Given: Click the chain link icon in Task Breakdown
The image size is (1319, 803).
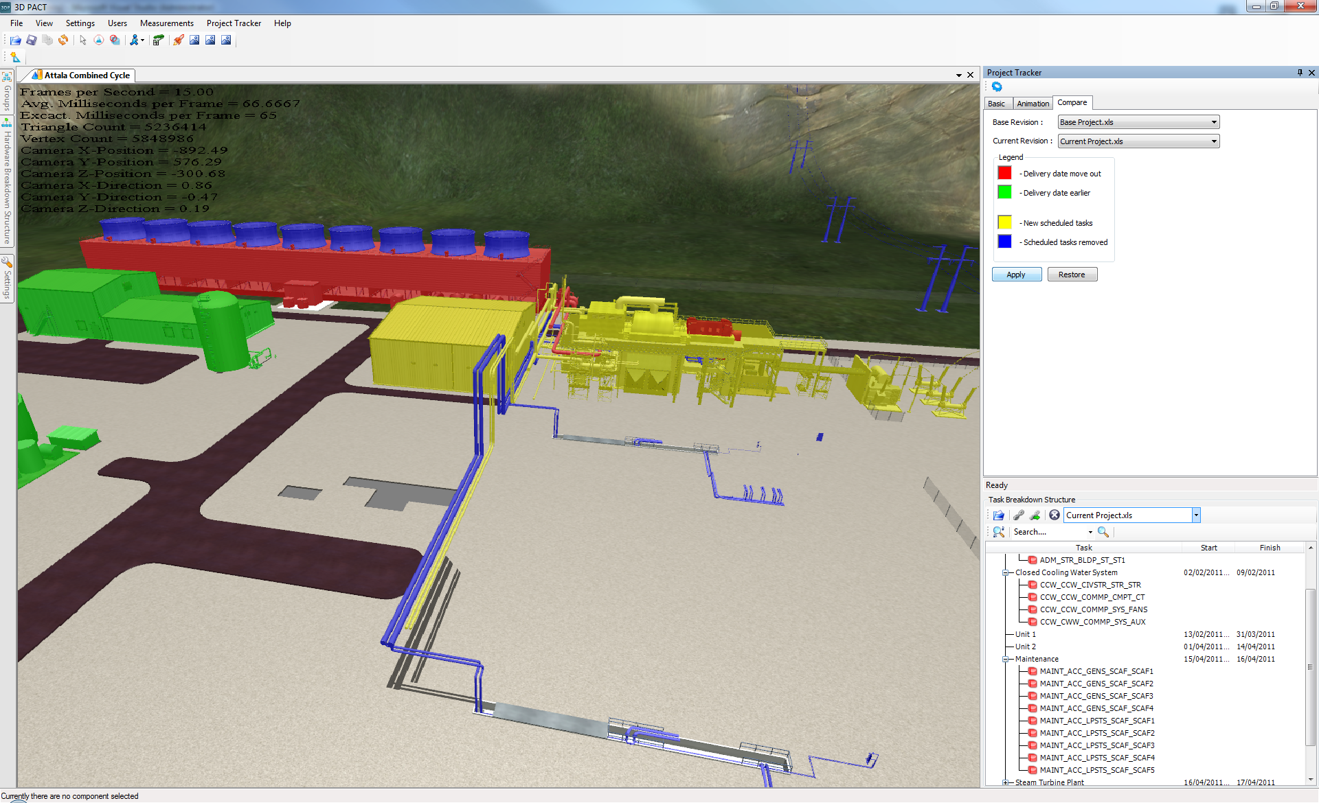Looking at the screenshot, I should (1018, 515).
